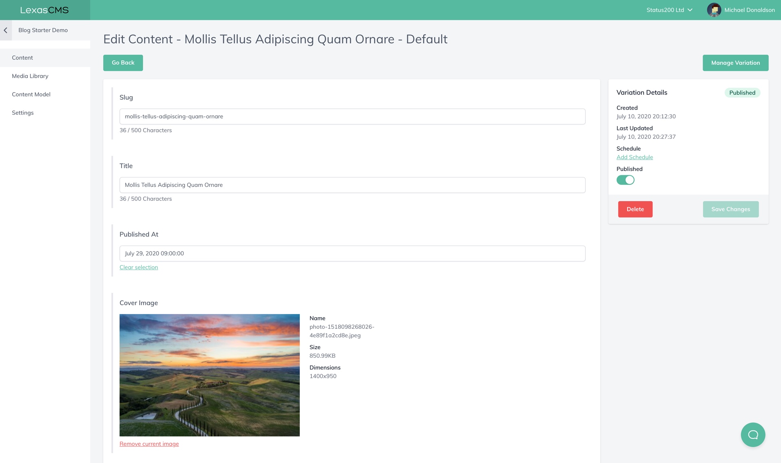Remove the current cover image

pyautogui.click(x=149, y=443)
